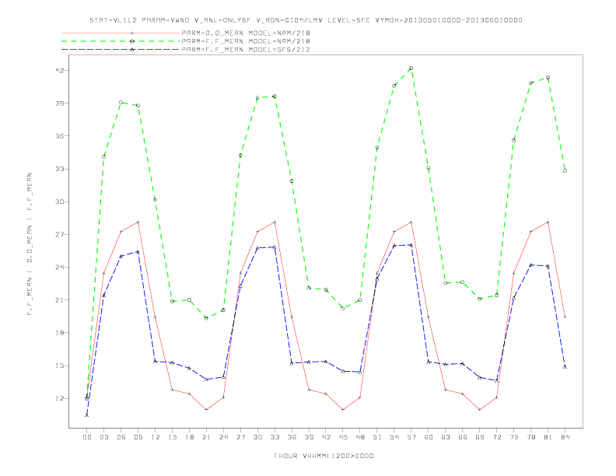Image resolution: width=616 pixels, height=476 pixels.
Task: Click x-axis forecast hour label 30
Action: point(257,437)
